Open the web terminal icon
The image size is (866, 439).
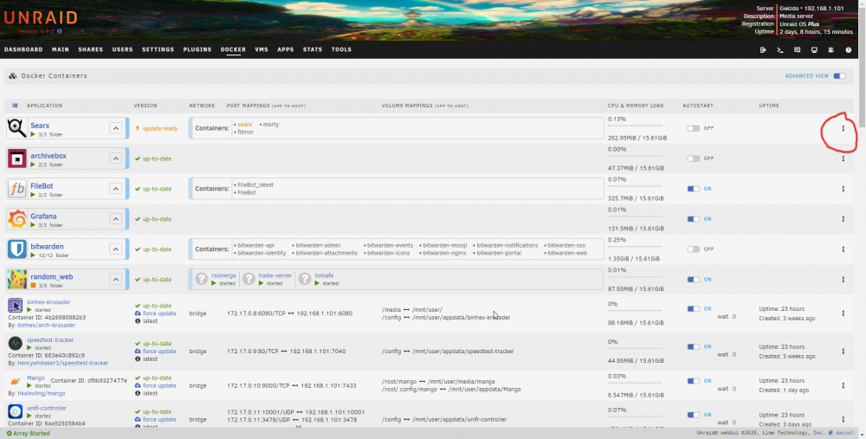click(x=780, y=49)
